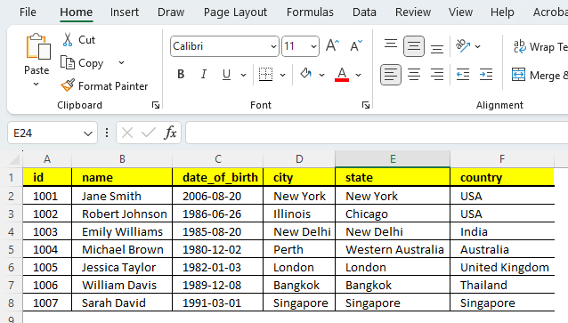The width and height of the screenshot is (568, 323).
Task: Switch to Review tab
Action: point(413,12)
